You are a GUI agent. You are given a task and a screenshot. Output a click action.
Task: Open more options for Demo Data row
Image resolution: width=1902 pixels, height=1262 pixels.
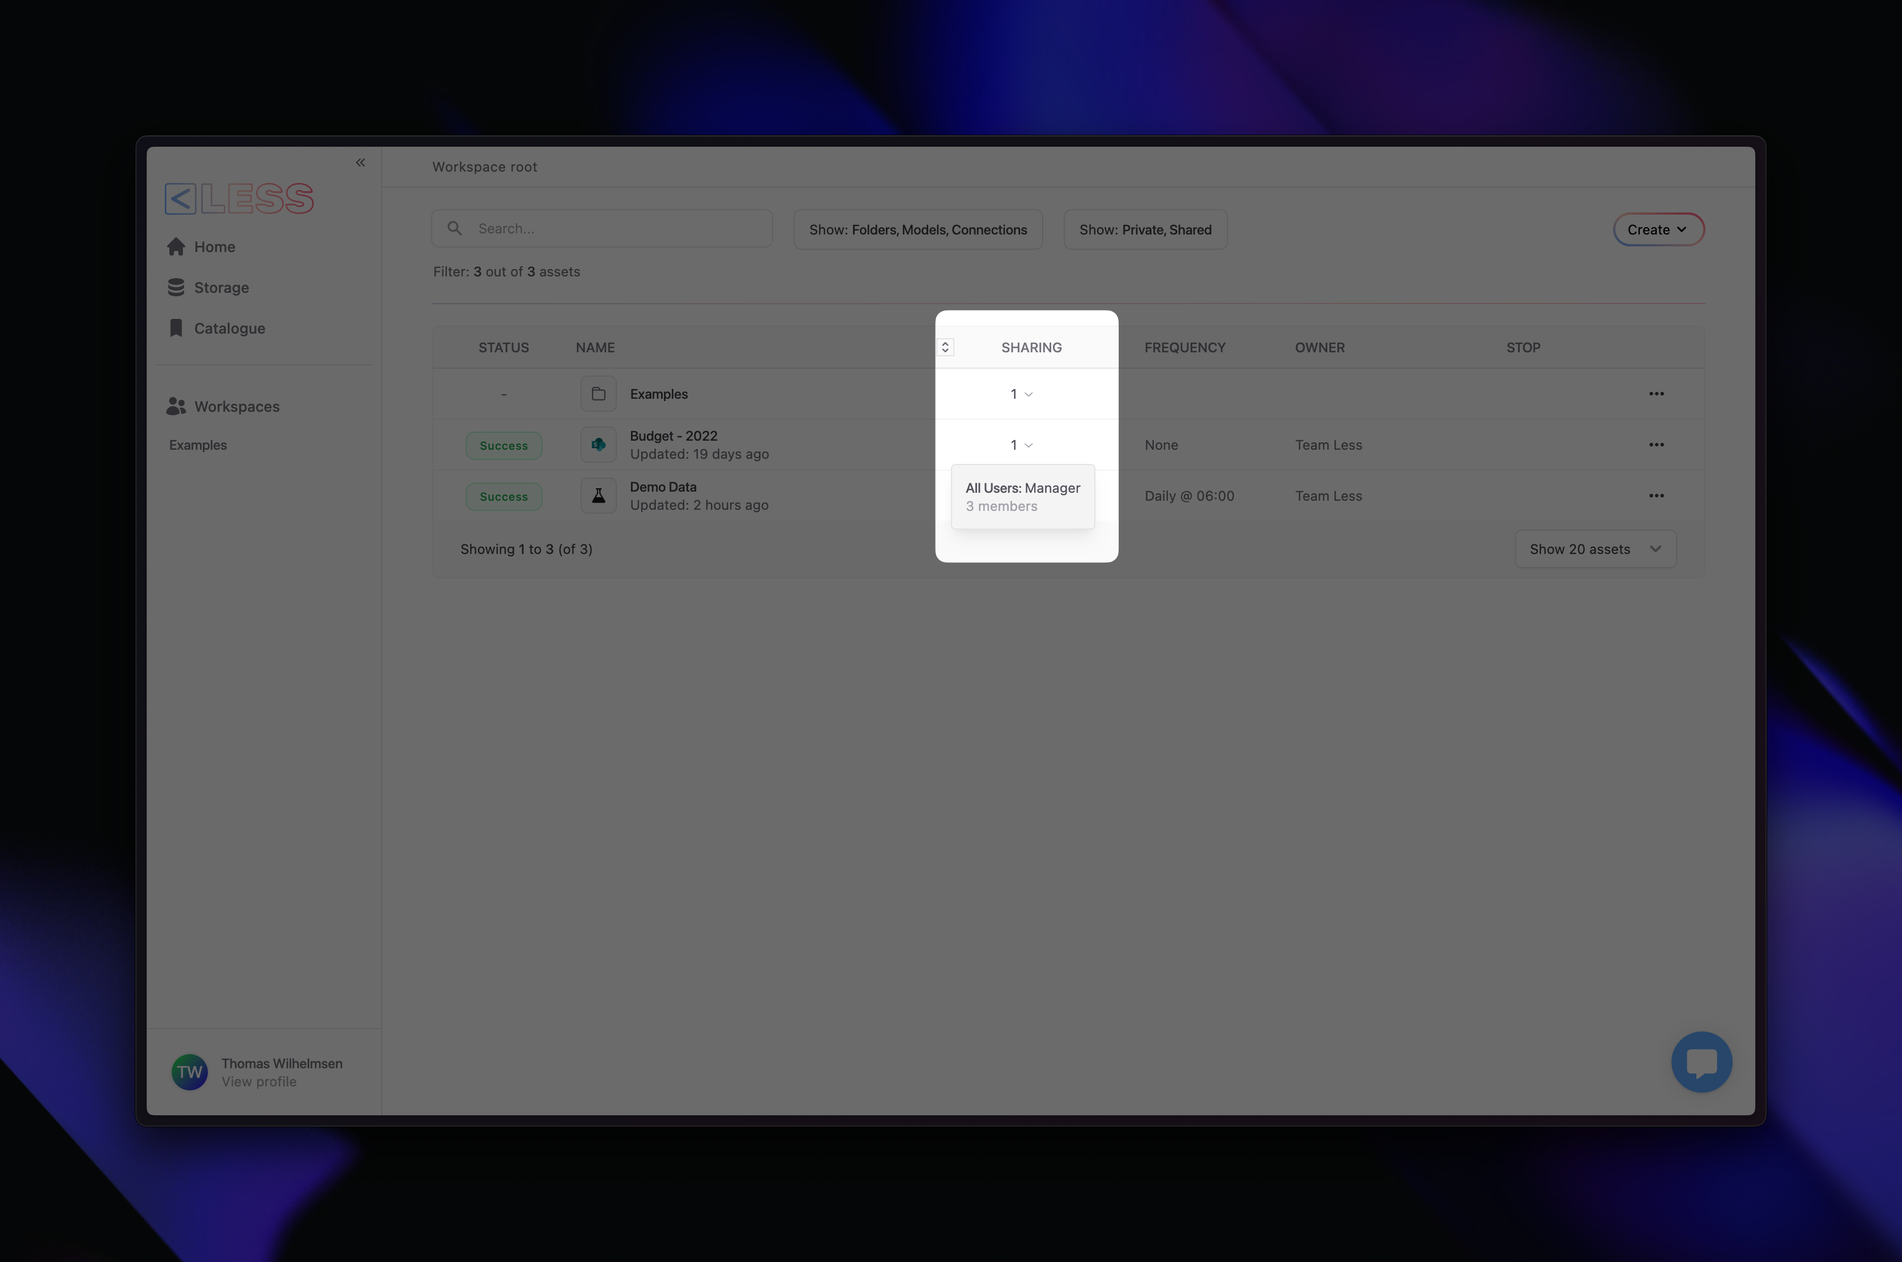1656,496
